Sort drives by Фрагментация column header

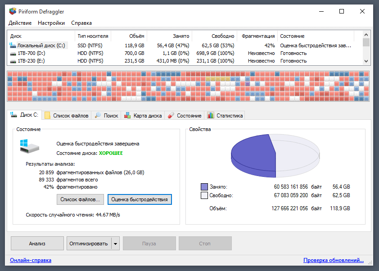[257, 36]
